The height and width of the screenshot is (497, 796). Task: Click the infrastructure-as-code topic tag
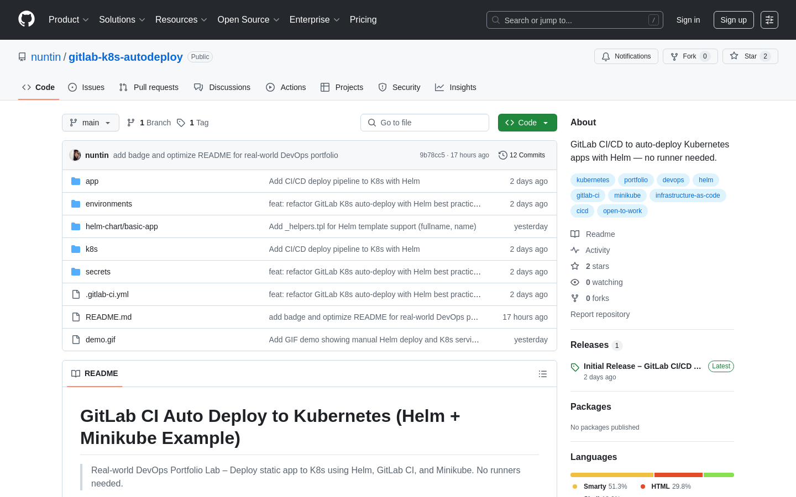688,195
